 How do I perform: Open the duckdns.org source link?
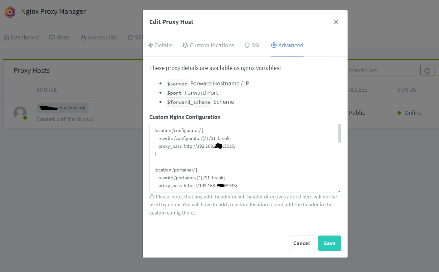pyautogui.click(x=62, y=107)
